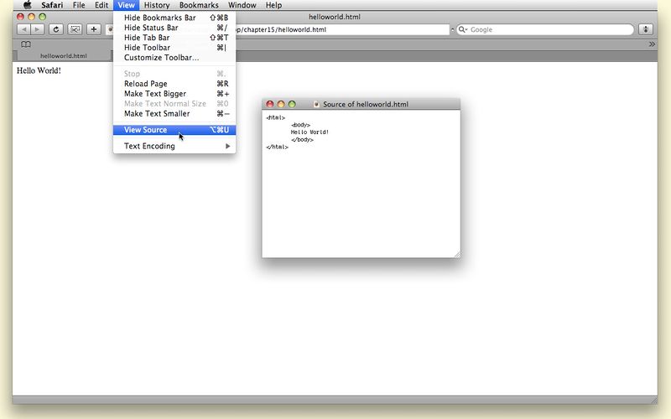Open the History menu
Image resolution: width=671 pixels, height=419 pixels.
click(156, 5)
